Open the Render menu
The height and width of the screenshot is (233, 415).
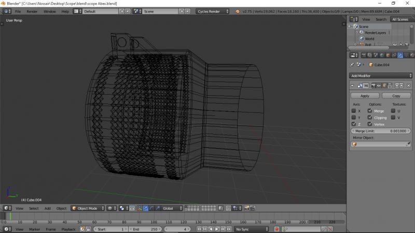coord(32,11)
